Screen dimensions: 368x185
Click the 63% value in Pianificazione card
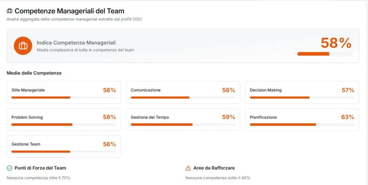[x=348, y=117]
